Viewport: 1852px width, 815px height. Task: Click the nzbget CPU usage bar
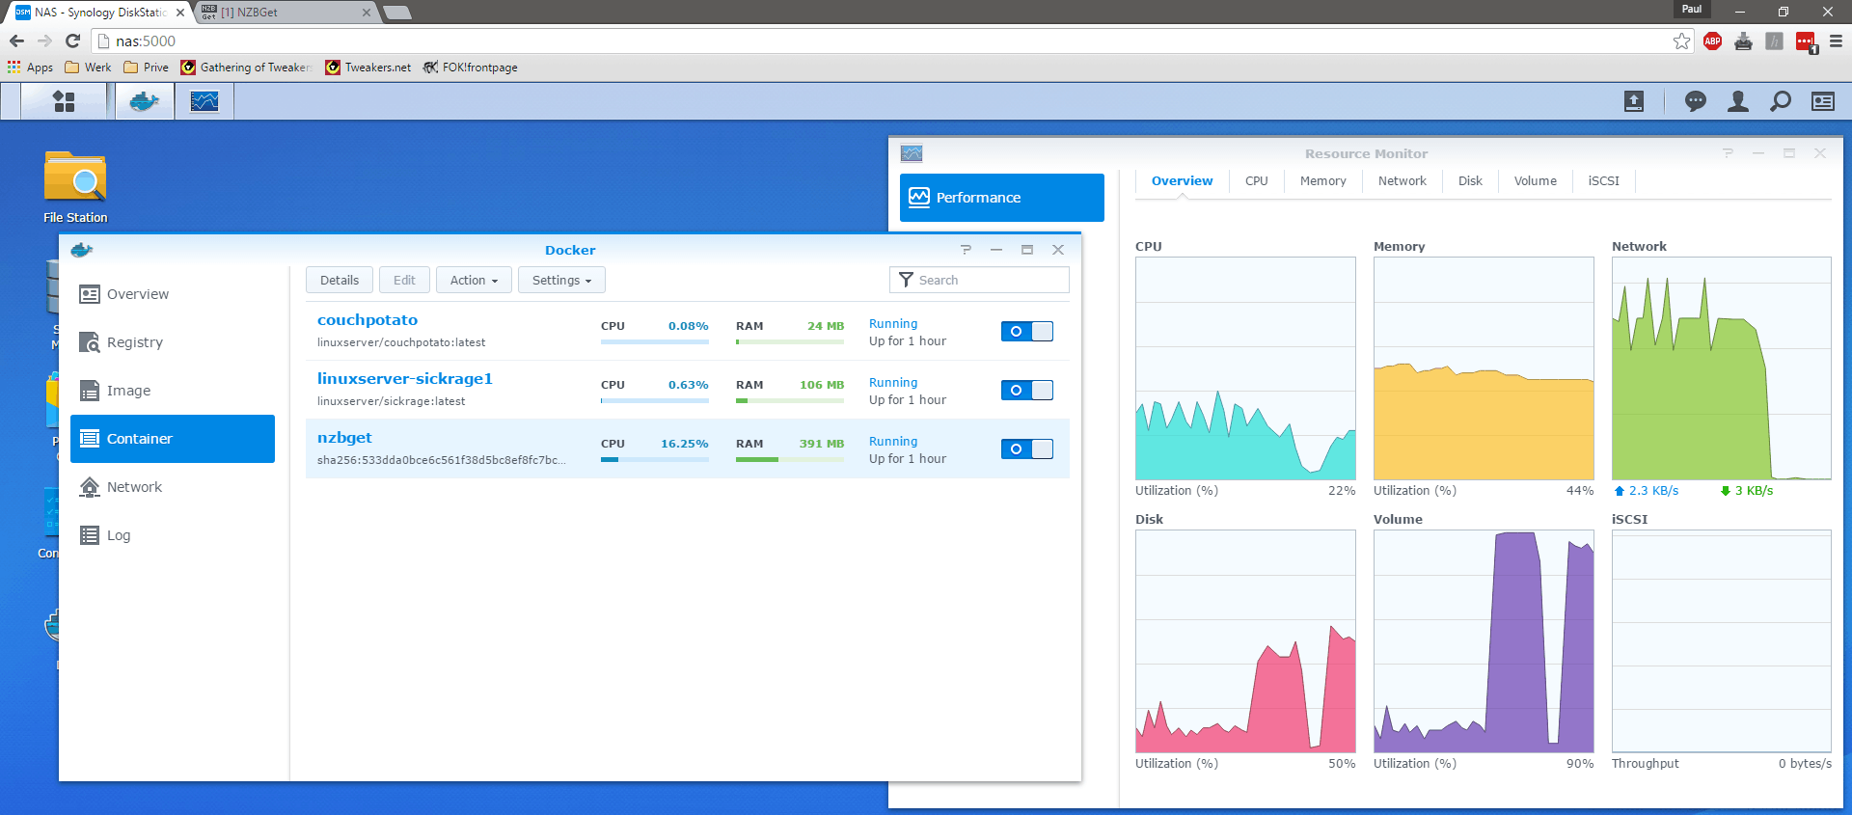(x=655, y=459)
